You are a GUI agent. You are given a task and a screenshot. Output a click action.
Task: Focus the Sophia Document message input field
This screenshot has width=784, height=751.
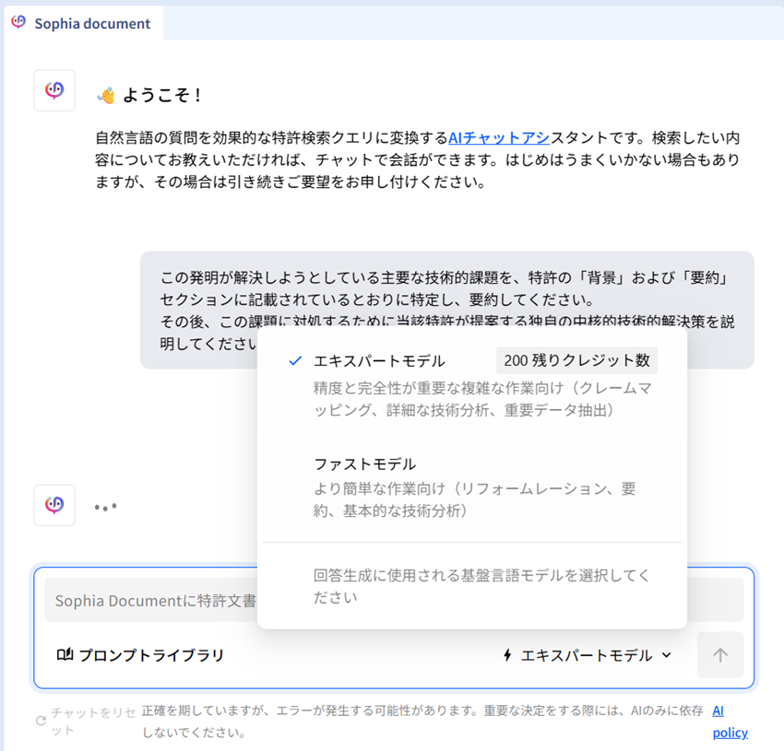(394, 600)
